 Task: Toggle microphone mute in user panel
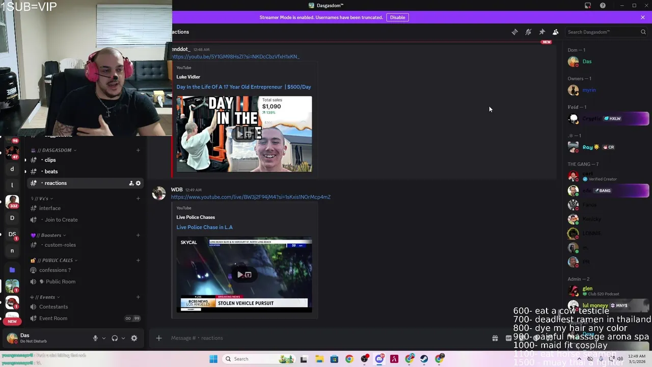click(95, 338)
